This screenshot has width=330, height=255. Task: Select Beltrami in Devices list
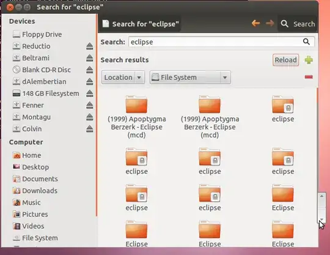point(31,58)
